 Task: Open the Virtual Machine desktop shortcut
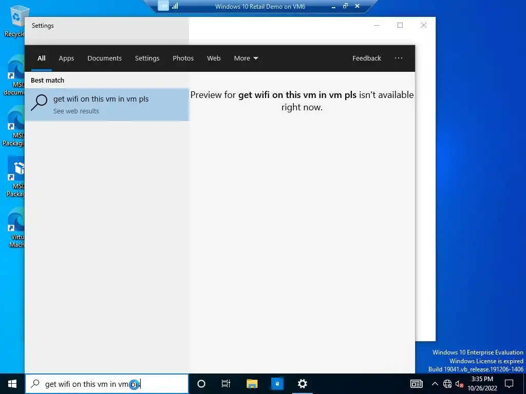(15, 227)
